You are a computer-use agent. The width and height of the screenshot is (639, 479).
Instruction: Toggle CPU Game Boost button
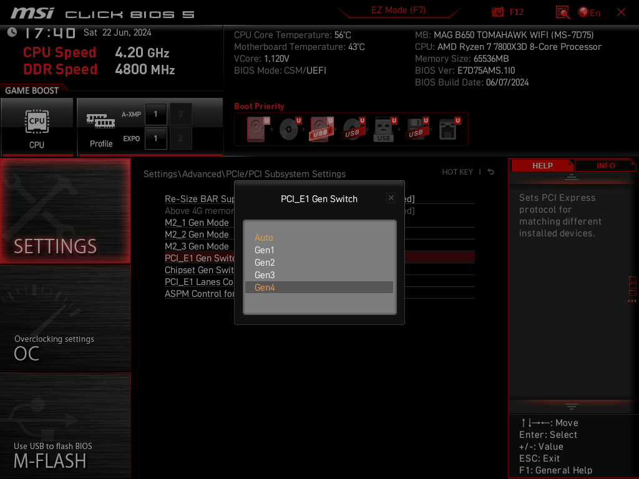click(37, 127)
